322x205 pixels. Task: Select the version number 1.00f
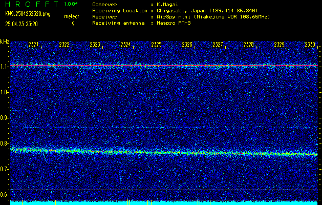[71, 4]
